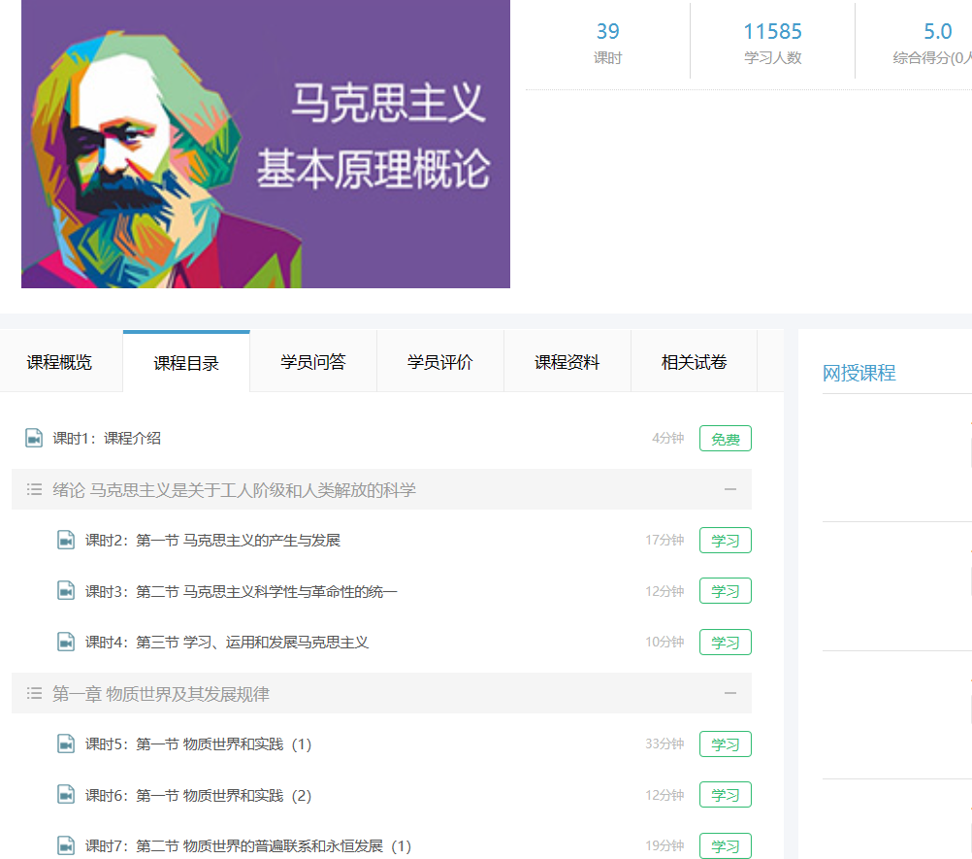Click video icon beside 课时2 lesson
The width and height of the screenshot is (972, 859).
point(66,540)
